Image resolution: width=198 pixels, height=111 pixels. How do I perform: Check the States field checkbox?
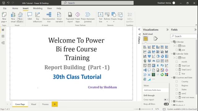pyautogui.click(x=177, y=89)
